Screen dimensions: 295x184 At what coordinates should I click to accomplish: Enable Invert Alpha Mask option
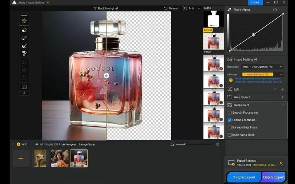230,135
